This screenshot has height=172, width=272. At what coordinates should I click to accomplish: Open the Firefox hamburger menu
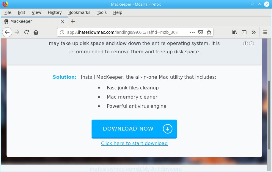[265, 32]
